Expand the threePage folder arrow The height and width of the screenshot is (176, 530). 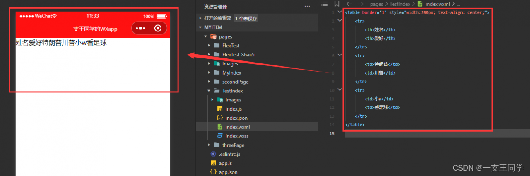(x=209, y=145)
